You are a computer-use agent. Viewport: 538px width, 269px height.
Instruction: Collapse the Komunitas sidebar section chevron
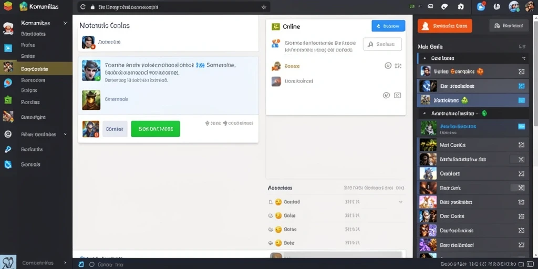click(65, 23)
